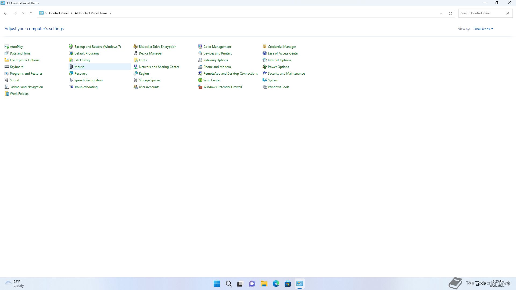Launch File Explorer from the taskbar
The height and width of the screenshot is (290, 516).
click(x=264, y=284)
